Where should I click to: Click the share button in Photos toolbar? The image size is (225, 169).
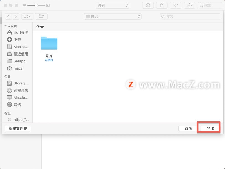tap(162, 6)
